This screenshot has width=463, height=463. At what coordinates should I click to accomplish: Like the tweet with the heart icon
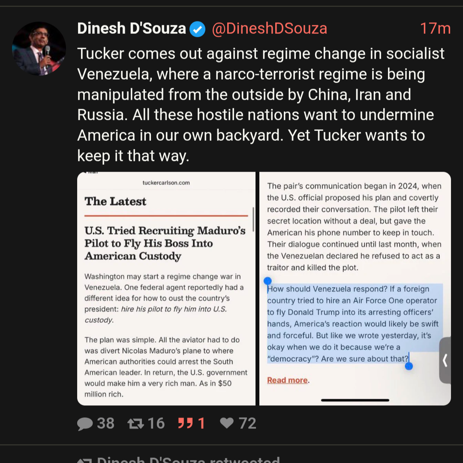click(226, 424)
